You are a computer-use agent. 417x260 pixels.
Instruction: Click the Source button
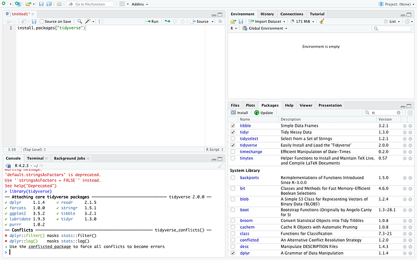click(x=199, y=22)
